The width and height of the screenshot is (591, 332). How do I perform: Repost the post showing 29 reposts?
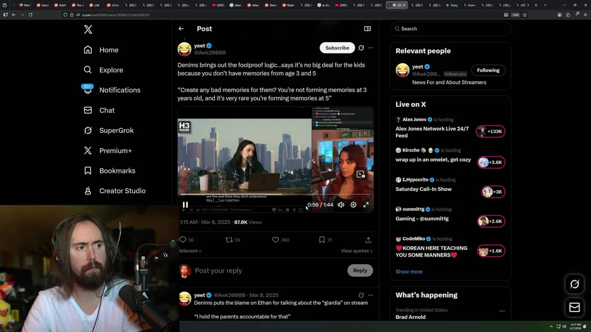pyautogui.click(x=232, y=240)
